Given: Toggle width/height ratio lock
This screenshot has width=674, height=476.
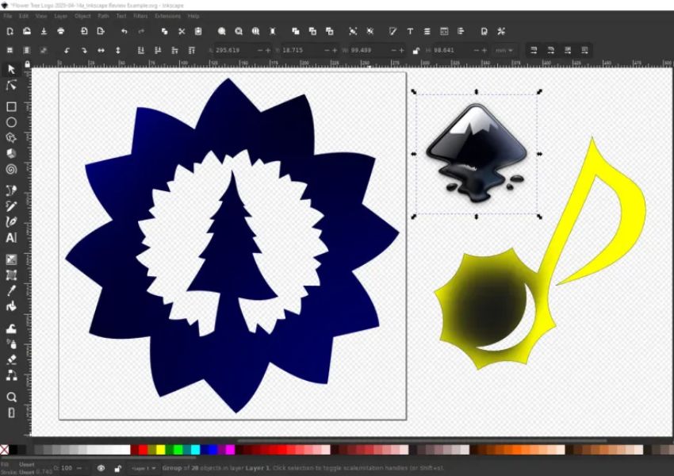Looking at the screenshot, I should 416,51.
